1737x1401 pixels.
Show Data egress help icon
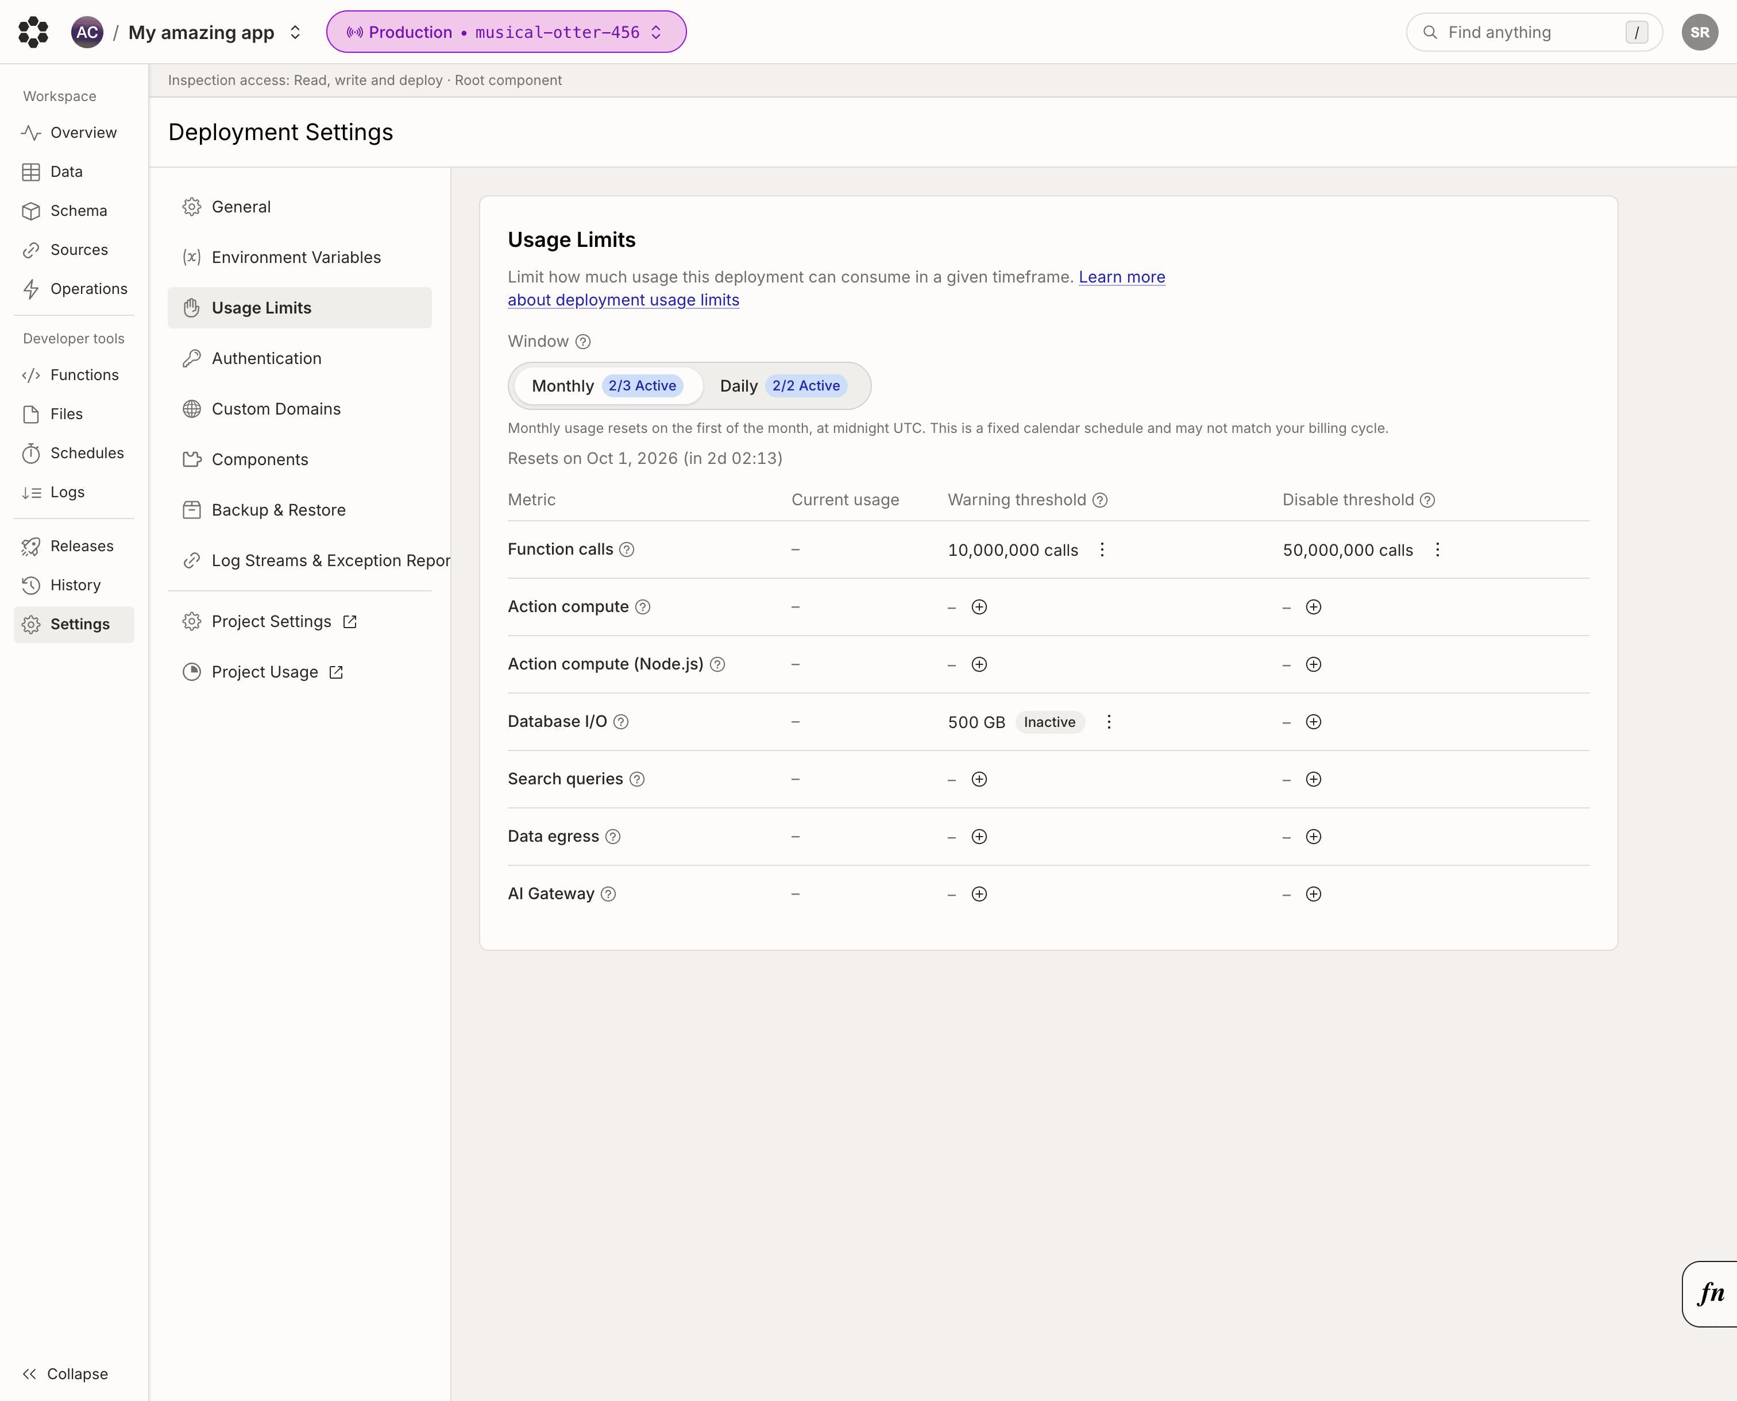click(613, 836)
